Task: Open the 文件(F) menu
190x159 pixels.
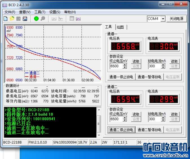Action: pos(10,12)
